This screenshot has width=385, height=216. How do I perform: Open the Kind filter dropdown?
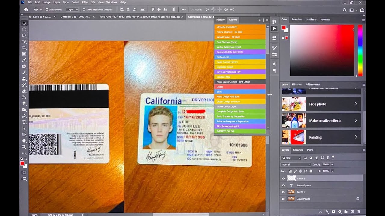291,158
